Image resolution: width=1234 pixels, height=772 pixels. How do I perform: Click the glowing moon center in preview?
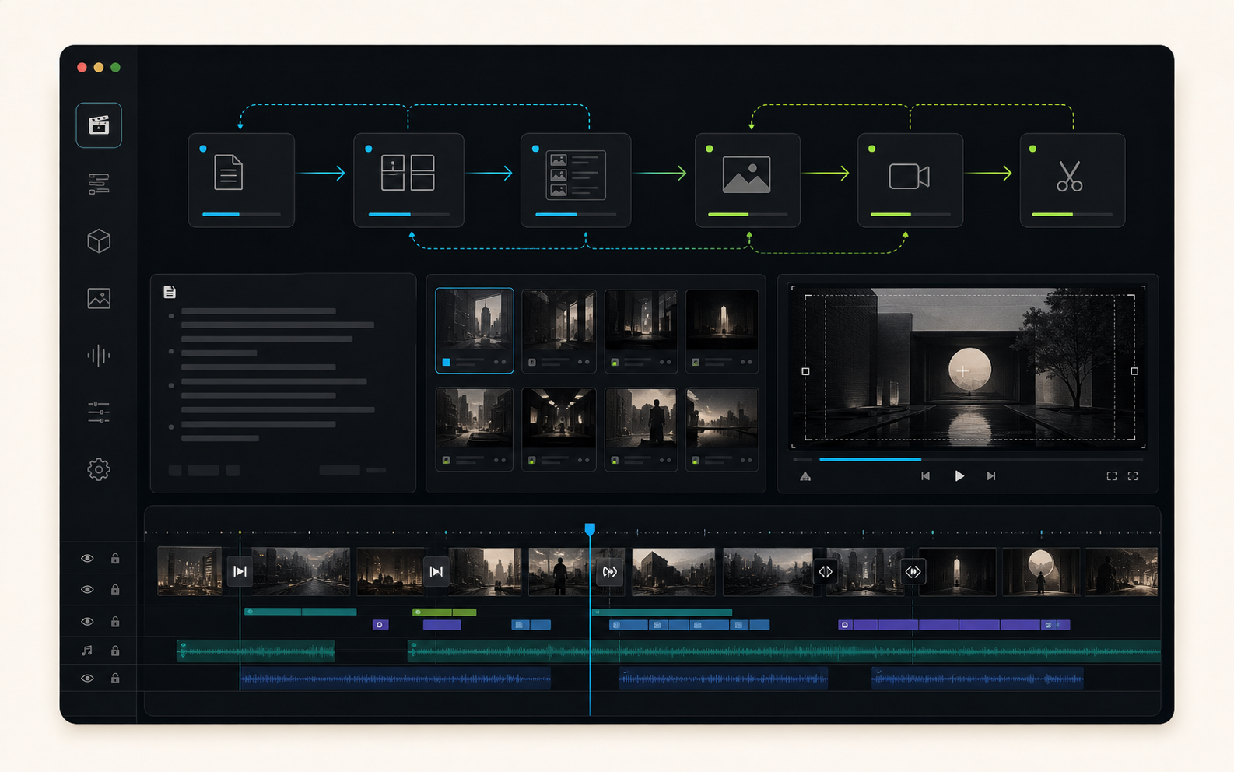[x=969, y=371]
